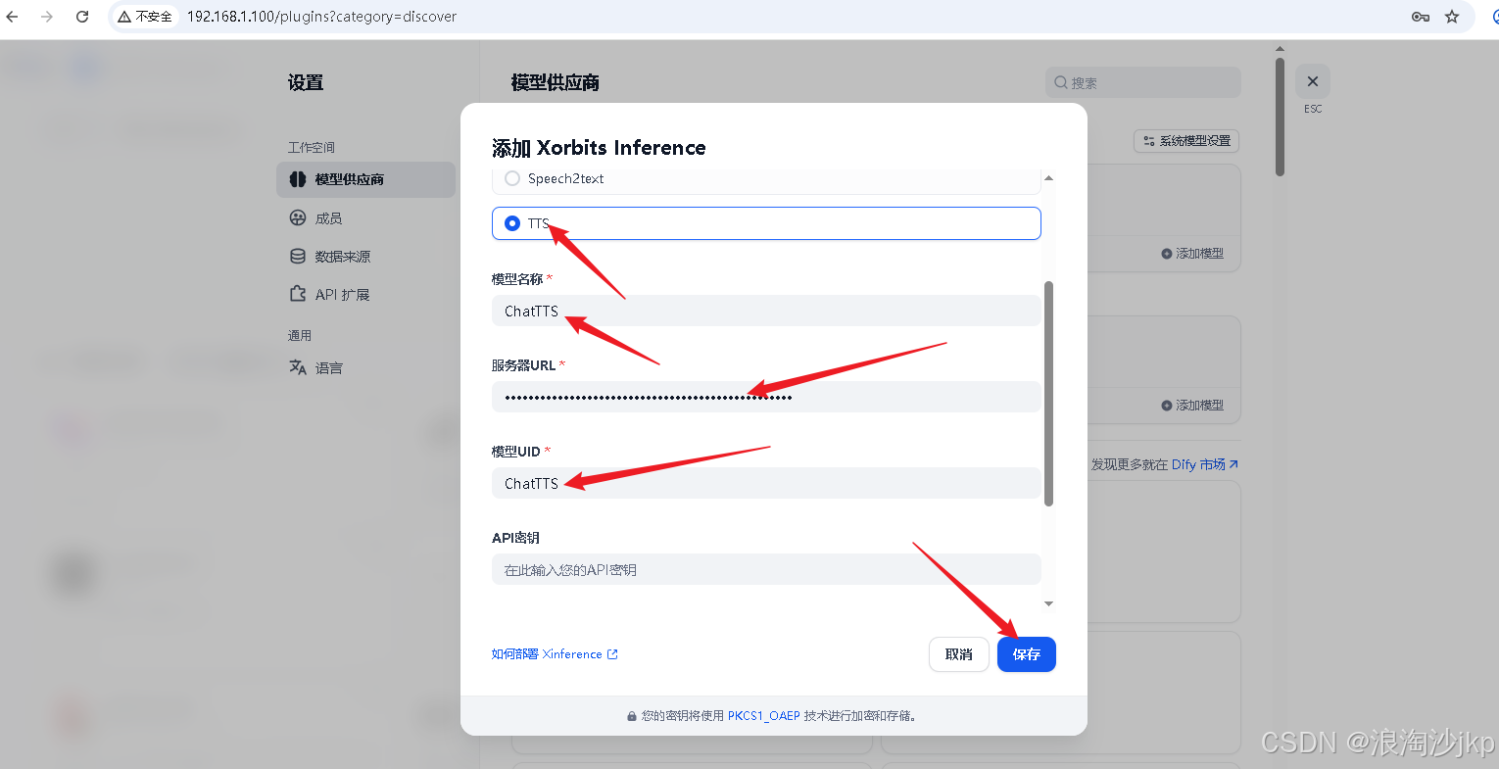
Task: Click the search magnifier icon
Action: pyautogui.click(x=1061, y=82)
